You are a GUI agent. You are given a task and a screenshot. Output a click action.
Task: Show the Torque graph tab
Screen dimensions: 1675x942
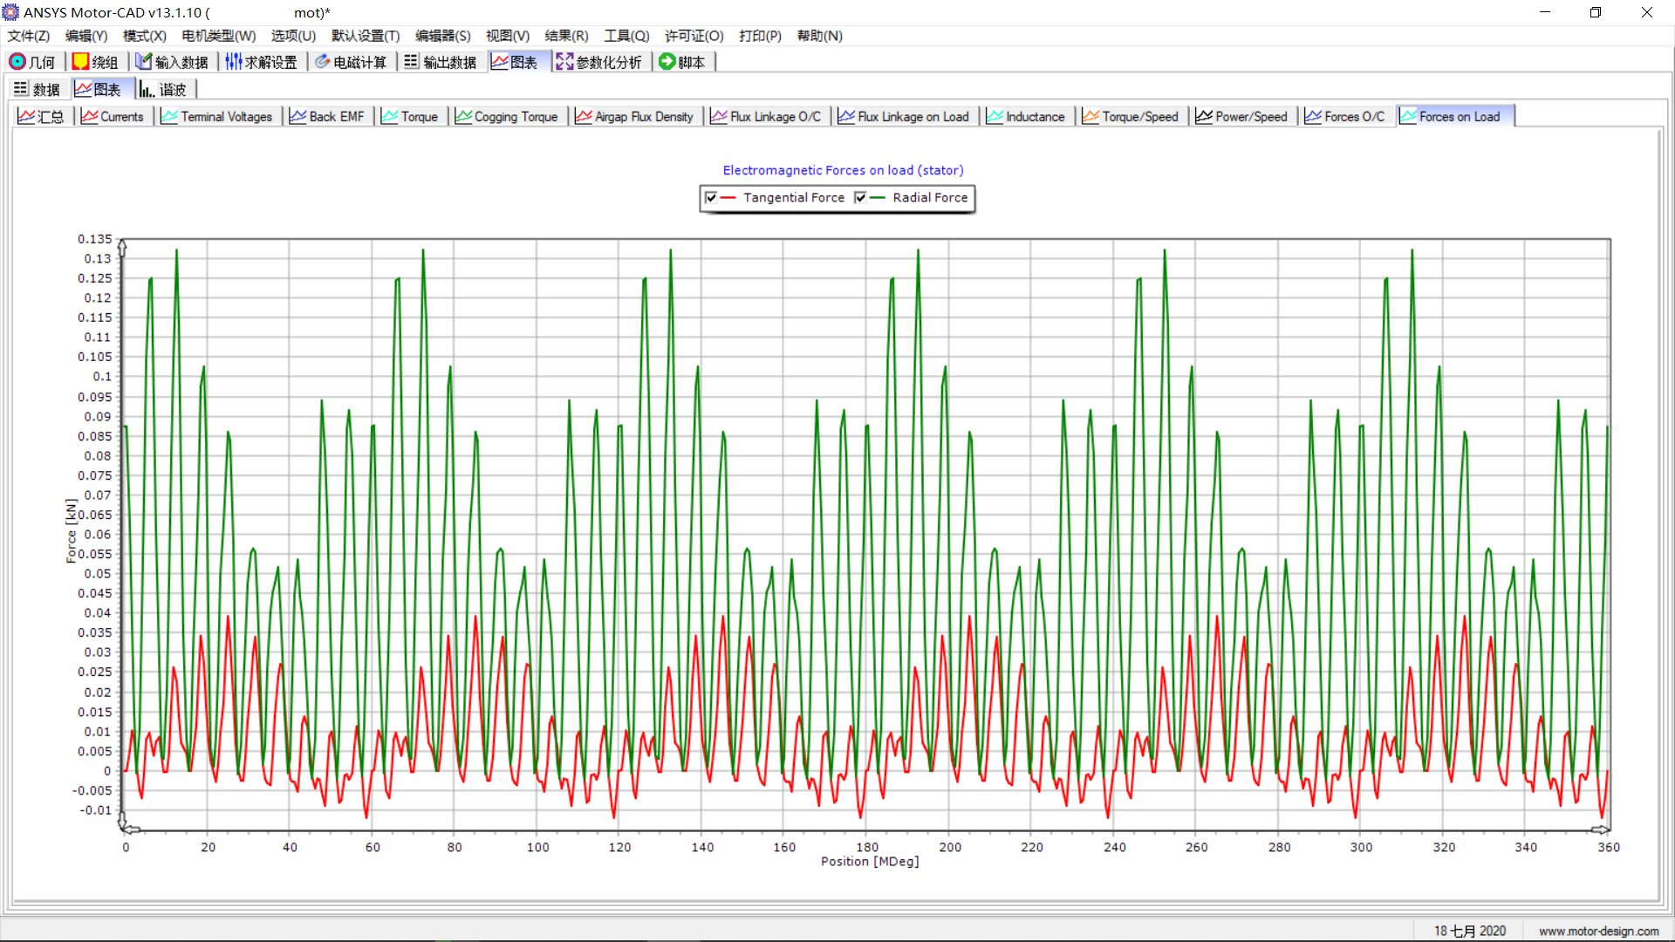(411, 116)
